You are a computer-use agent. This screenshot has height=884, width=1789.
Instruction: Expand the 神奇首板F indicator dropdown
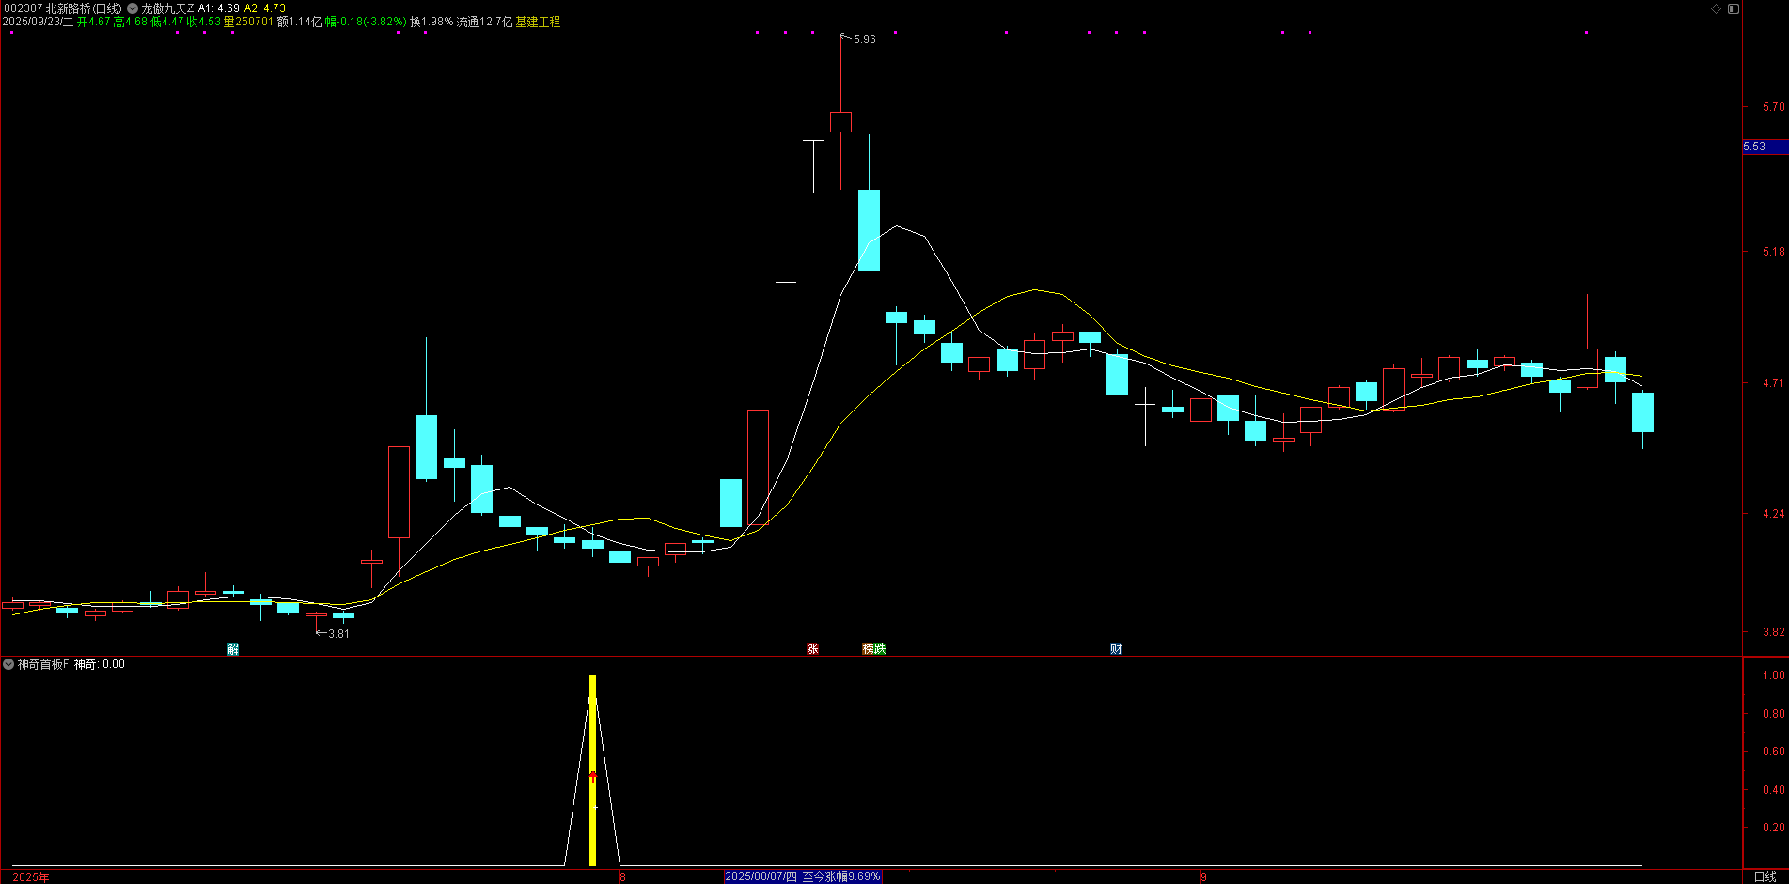pyautogui.click(x=8, y=664)
